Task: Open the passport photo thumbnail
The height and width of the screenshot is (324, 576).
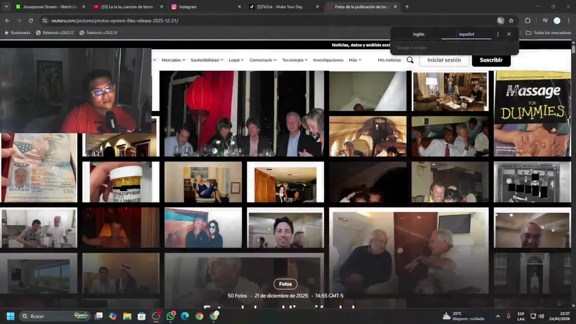Action: pos(39,168)
